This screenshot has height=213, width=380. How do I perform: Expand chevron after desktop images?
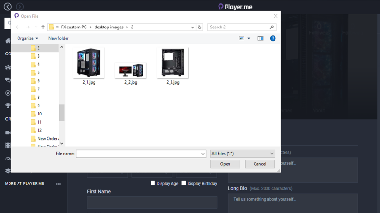click(127, 27)
